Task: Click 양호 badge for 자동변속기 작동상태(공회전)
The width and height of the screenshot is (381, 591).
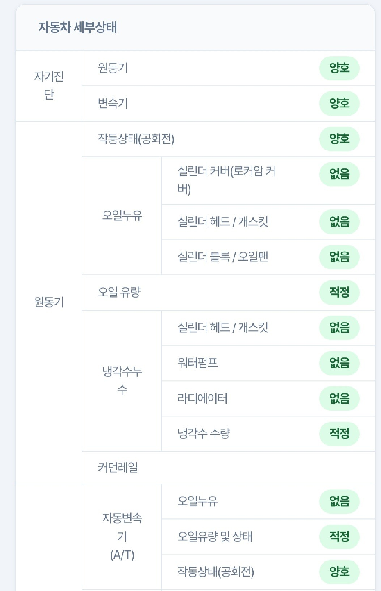Action: tap(339, 572)
